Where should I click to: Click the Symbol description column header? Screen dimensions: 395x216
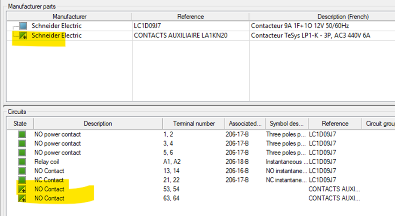pyautogui.click(x=286, y=123)
